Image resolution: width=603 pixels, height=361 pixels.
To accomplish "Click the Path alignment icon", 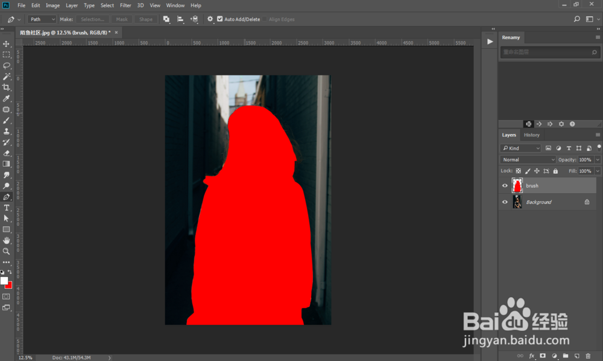I will [180, 19].
